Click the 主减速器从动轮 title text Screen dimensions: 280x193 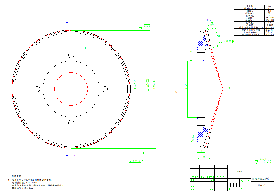[261, 179]
